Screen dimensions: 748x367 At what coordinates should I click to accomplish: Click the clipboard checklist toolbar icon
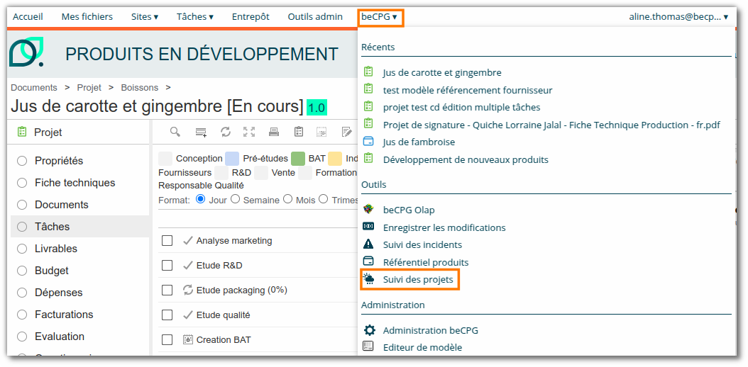299,132
